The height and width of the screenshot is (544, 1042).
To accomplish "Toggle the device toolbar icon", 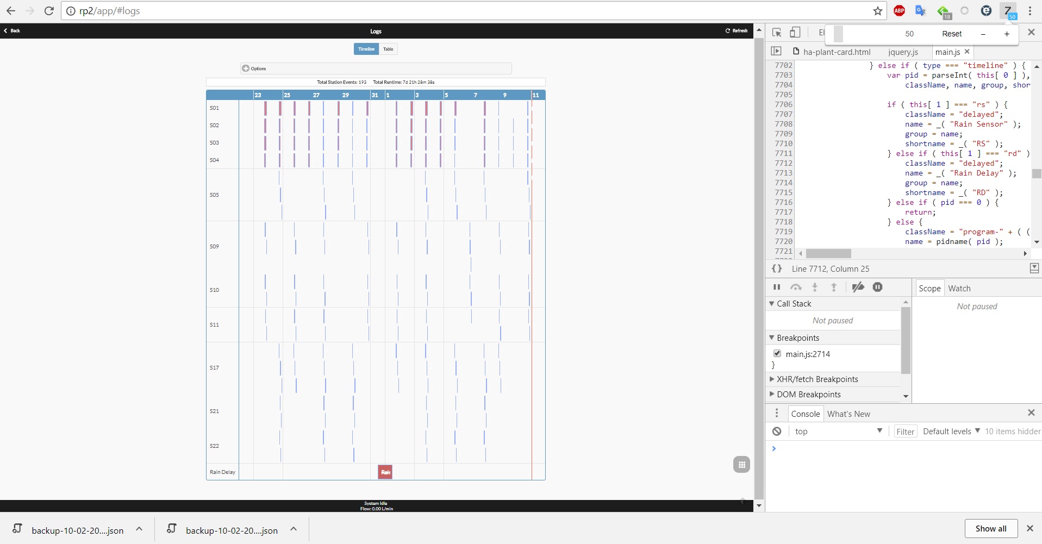I will pos(795,33).
